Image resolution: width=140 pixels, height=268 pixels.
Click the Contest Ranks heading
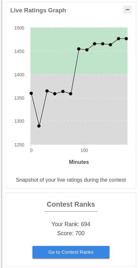[x=71, y=204]
